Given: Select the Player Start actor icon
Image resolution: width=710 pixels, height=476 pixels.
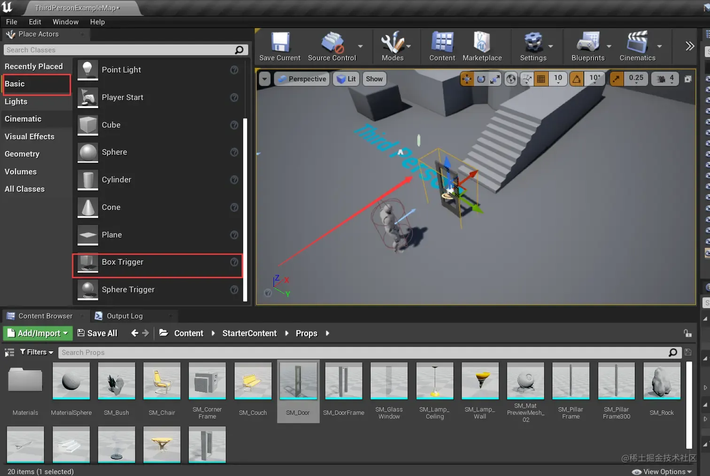Looking at the screenshot, I should click(x=87, y=98).
